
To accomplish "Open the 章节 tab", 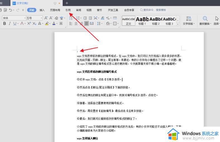I will click(99, 10).
